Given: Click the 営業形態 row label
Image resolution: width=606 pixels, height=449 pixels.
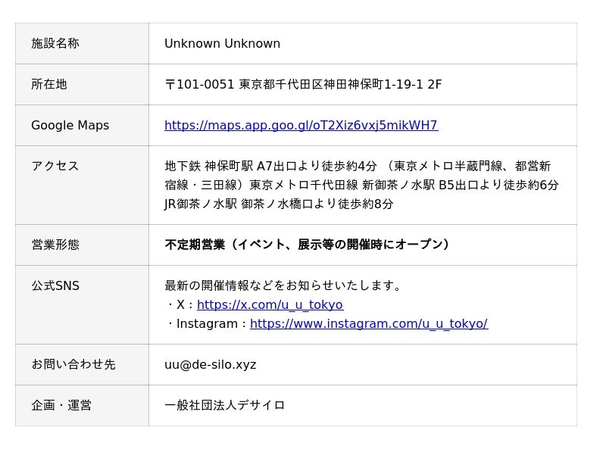Looking at the screenshot, I should 55,245.
